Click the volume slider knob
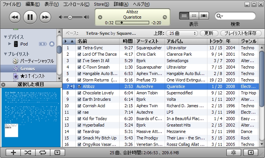The width and height of the screenshot is (265, 158). tap(70, 17)
